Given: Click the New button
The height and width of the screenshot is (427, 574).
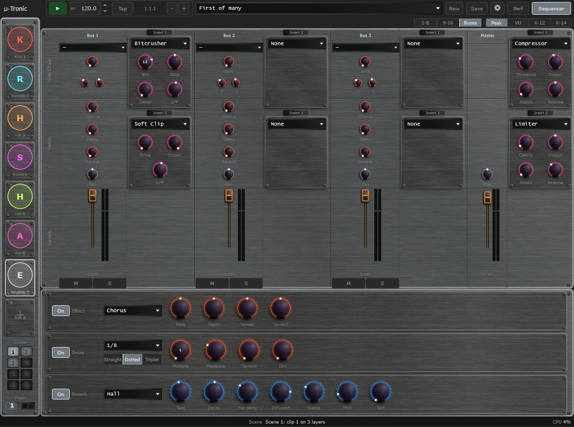Looking at the screenshot, I should pos(454,8).
